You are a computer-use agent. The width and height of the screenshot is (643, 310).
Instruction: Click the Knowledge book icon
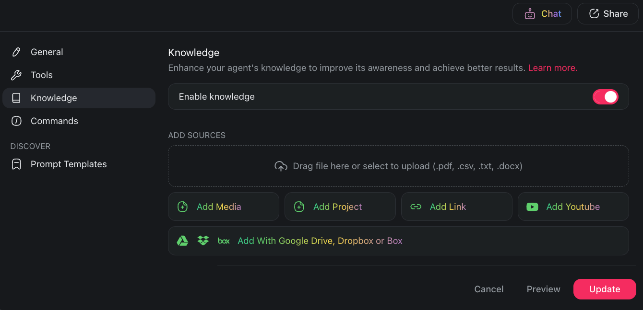[x=17, y=98]
